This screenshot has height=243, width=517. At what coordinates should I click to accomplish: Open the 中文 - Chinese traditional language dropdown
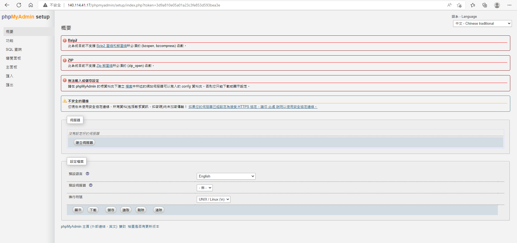[x=482, y=24]
